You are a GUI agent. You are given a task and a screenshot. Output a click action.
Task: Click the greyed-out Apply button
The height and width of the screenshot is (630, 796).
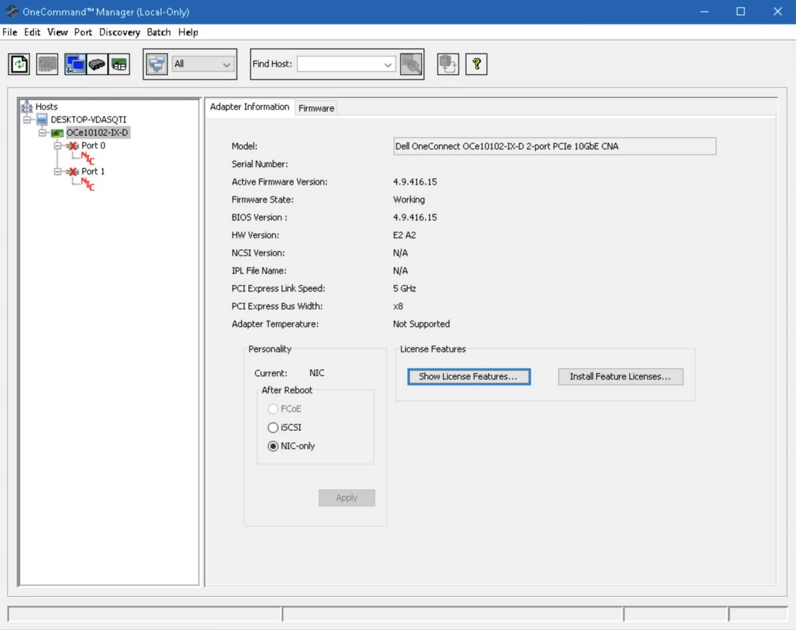point(347,498)
